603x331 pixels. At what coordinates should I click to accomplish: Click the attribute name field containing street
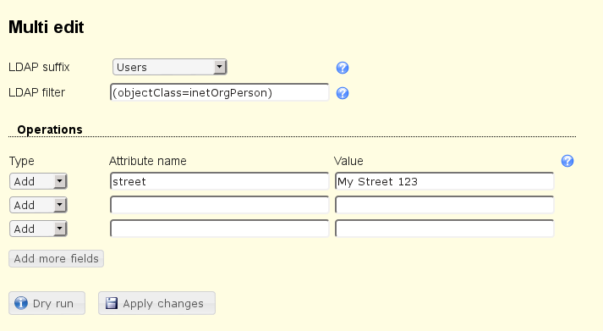click(220, 181)
